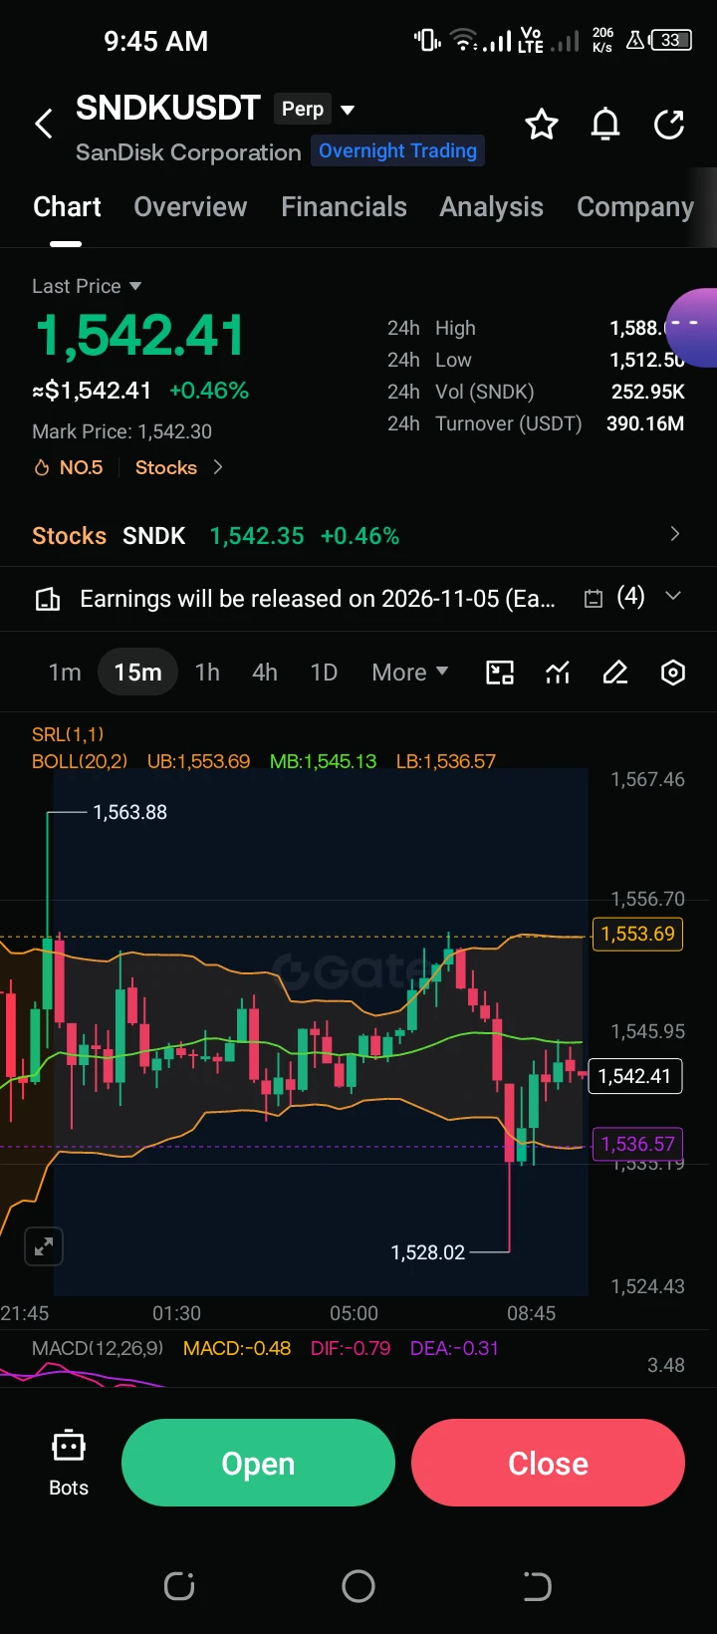Open price alerts via the bell icon
Image resolution: width=717 pixels, height=1634 pixels.
tap(605, 125)
